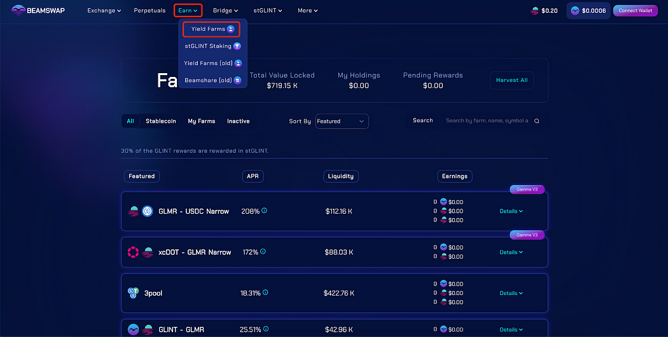
Task: Click the "18.31%" APR value
Action: [x=251, y=293]
